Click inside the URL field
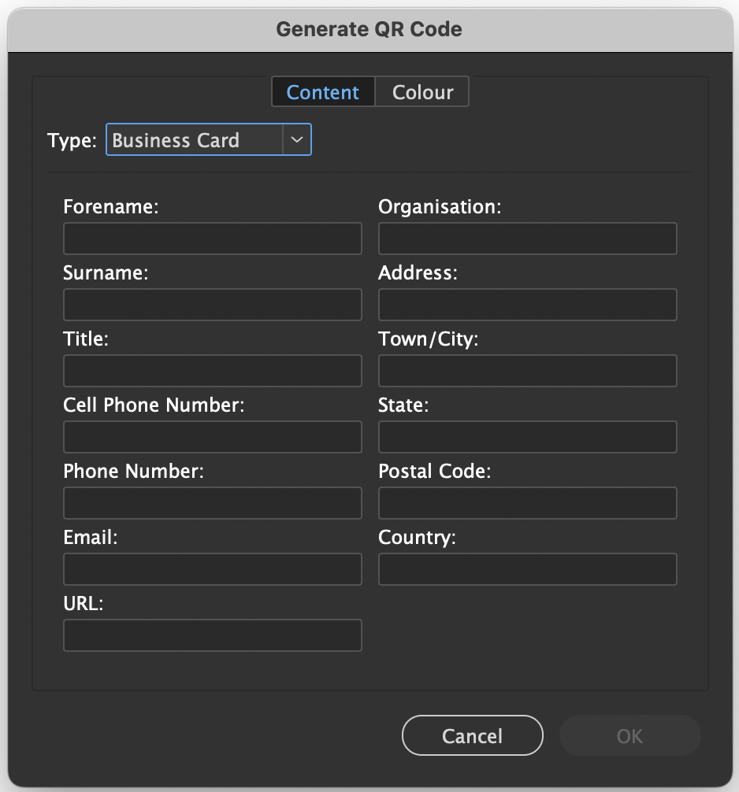 [212, 635]
